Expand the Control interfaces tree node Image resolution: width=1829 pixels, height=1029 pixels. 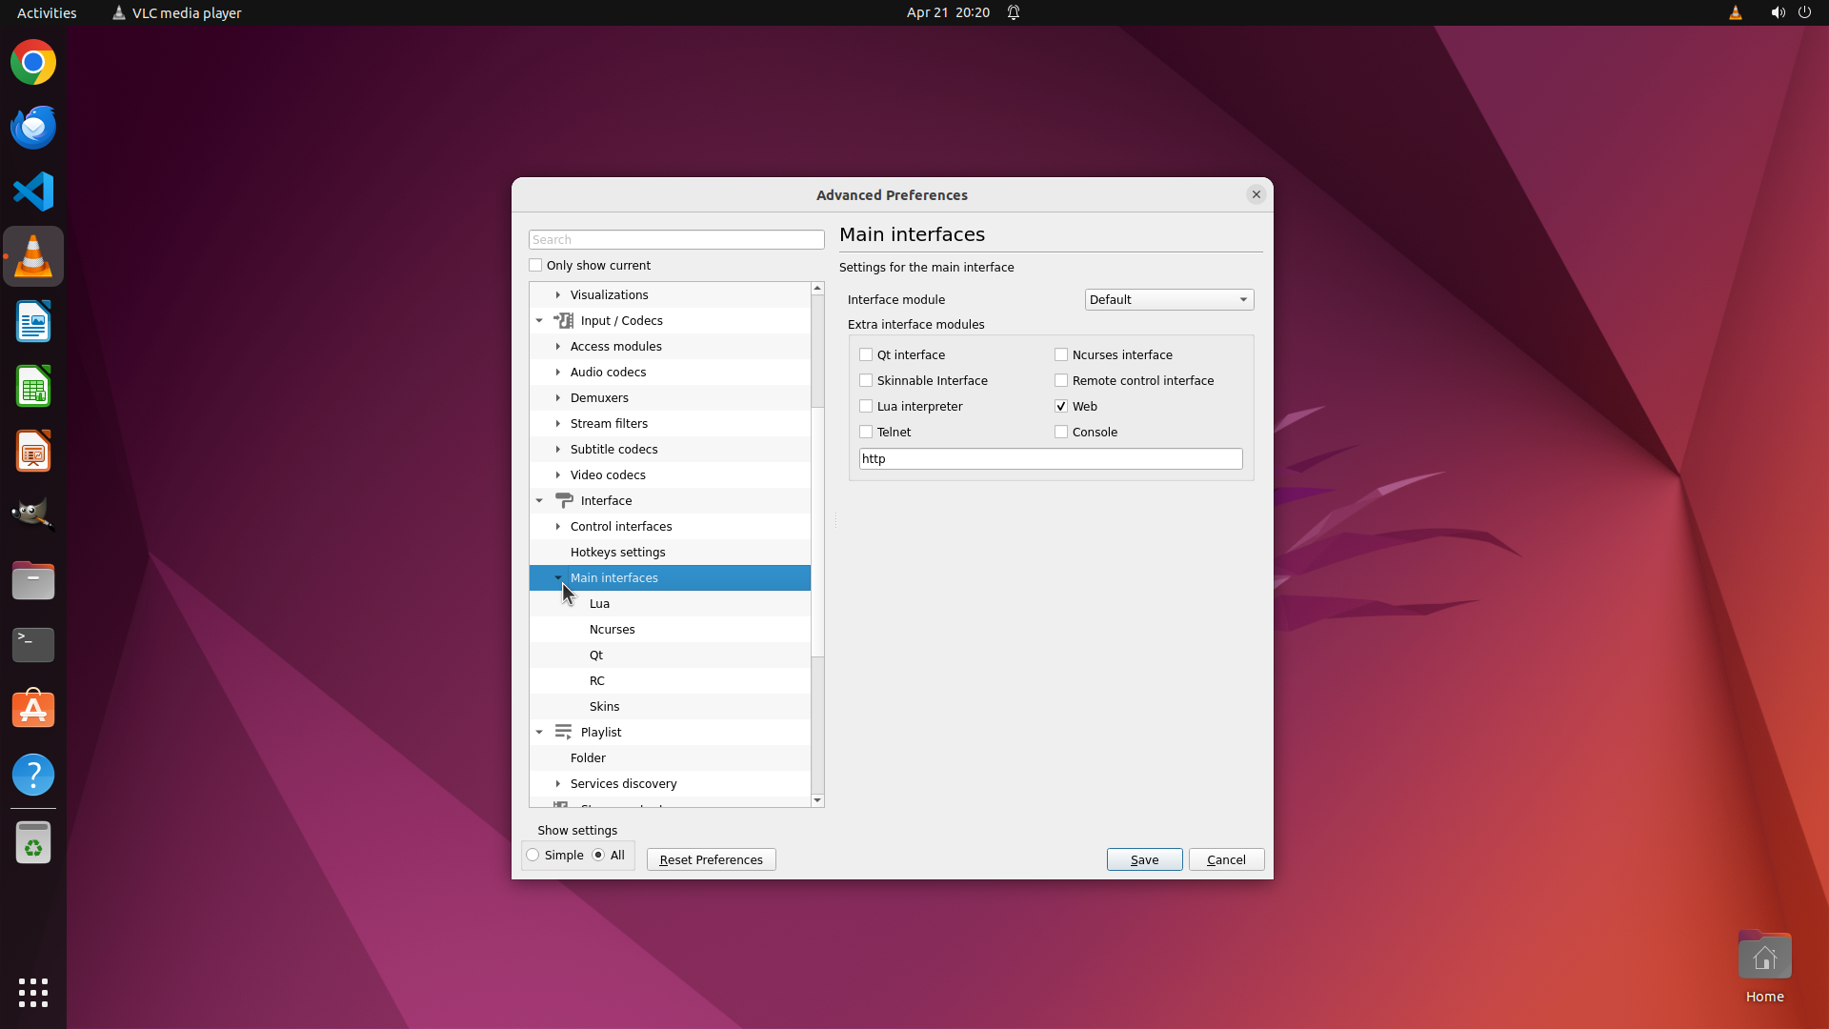558,526
